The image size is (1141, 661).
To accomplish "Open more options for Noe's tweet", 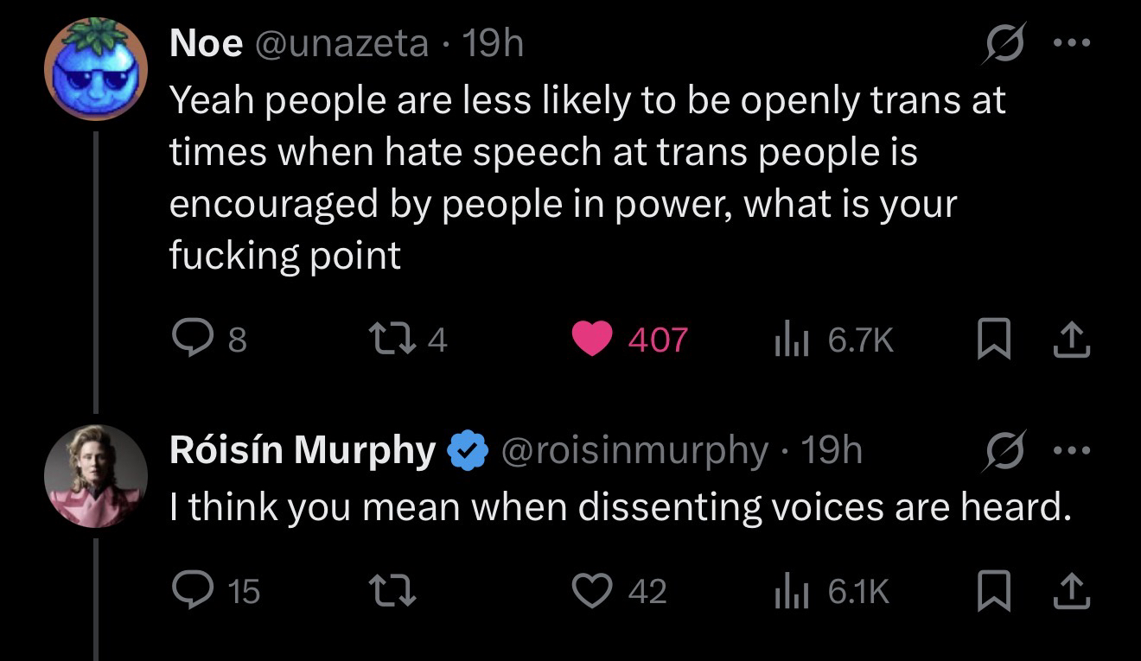I will pos(1073,41).
